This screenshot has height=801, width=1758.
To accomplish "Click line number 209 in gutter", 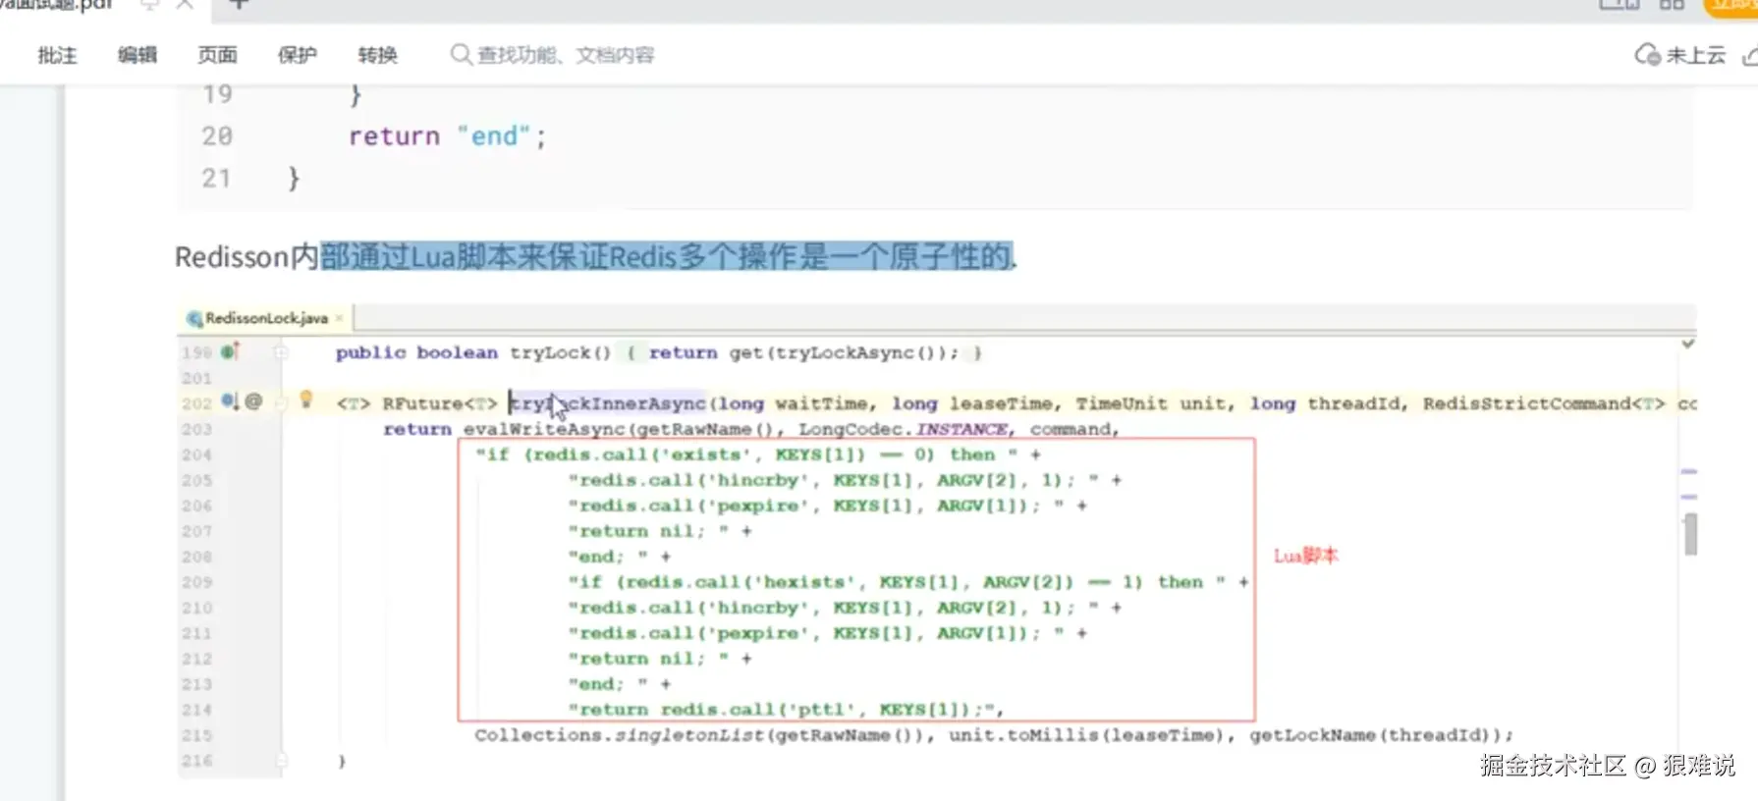I will click(x=196, y=582).
